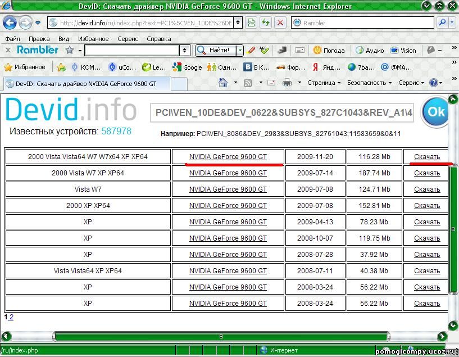Open the Погода weather button
Image resolution: width=459 pixels, height=357 pixels.
click(x=329, y=51)
